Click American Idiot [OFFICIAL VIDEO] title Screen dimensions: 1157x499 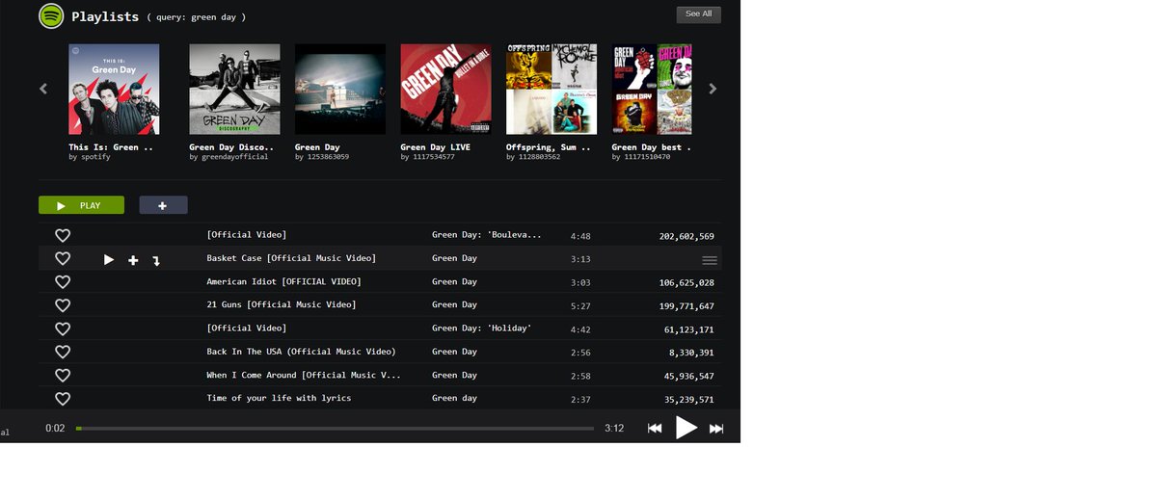[x=283, y=281]
